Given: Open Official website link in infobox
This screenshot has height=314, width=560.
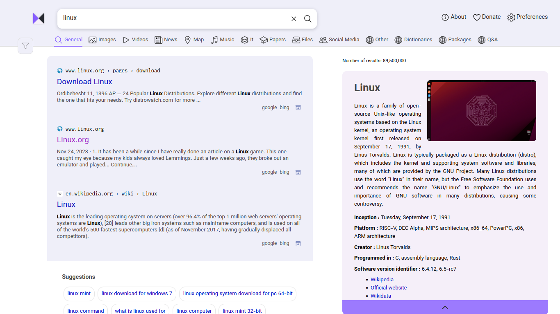Looking at the screenshot, I should click(x=389, y=288).
